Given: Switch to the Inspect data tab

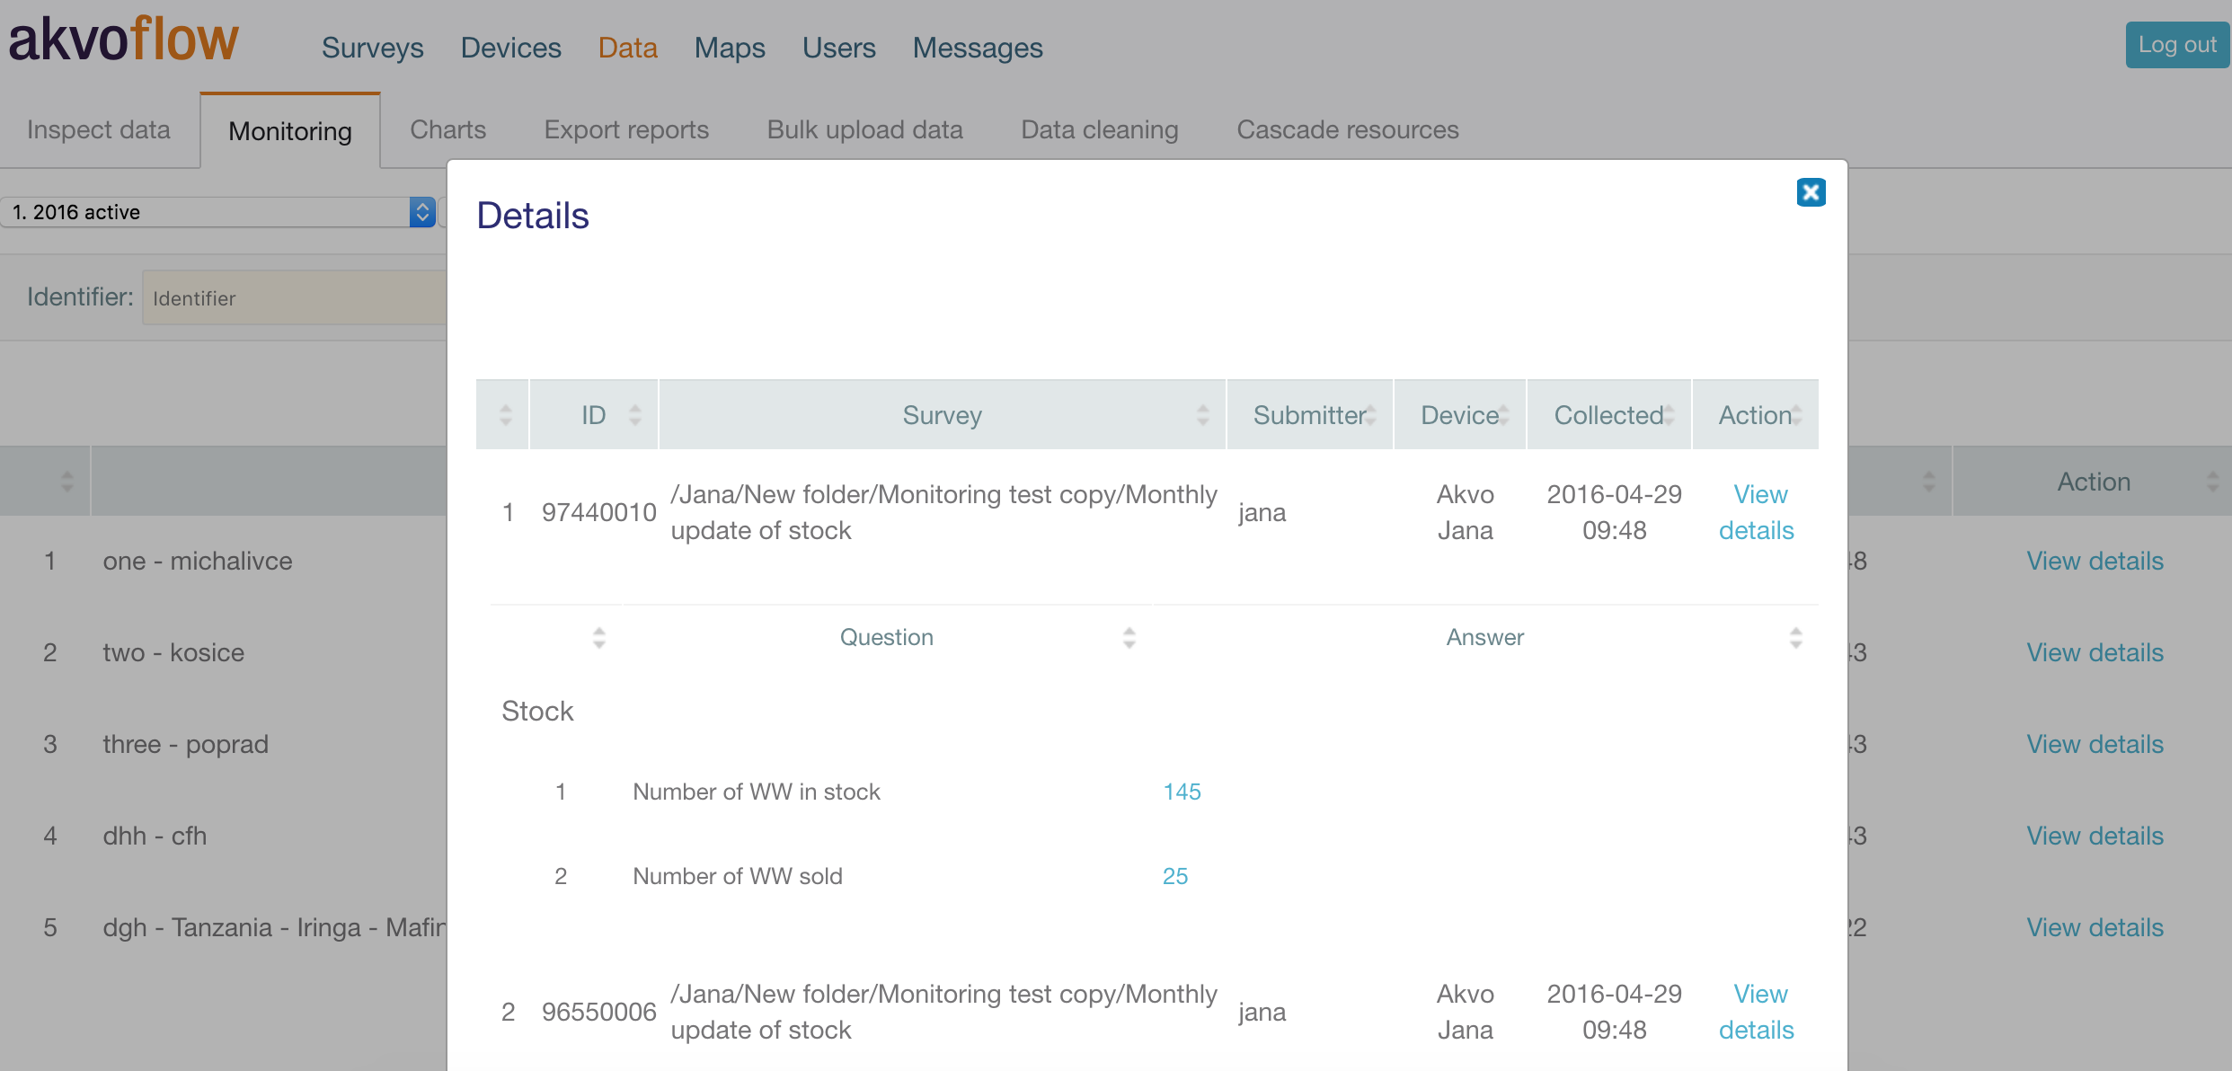Looking at the screenshot, I should click(99, 130).
